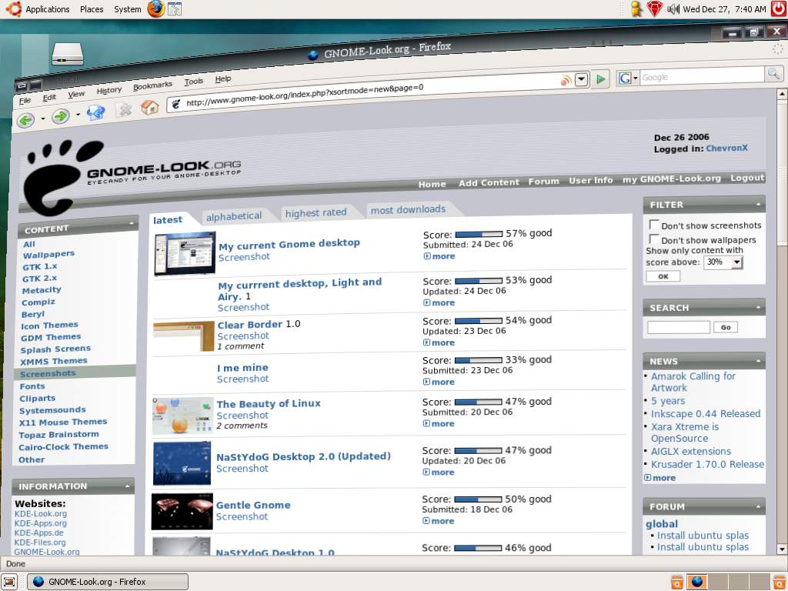Screen dimensions: 788x591
Task: Open the score above 30% dropdown
Action: pyautogui.click(x=723, y=262)
